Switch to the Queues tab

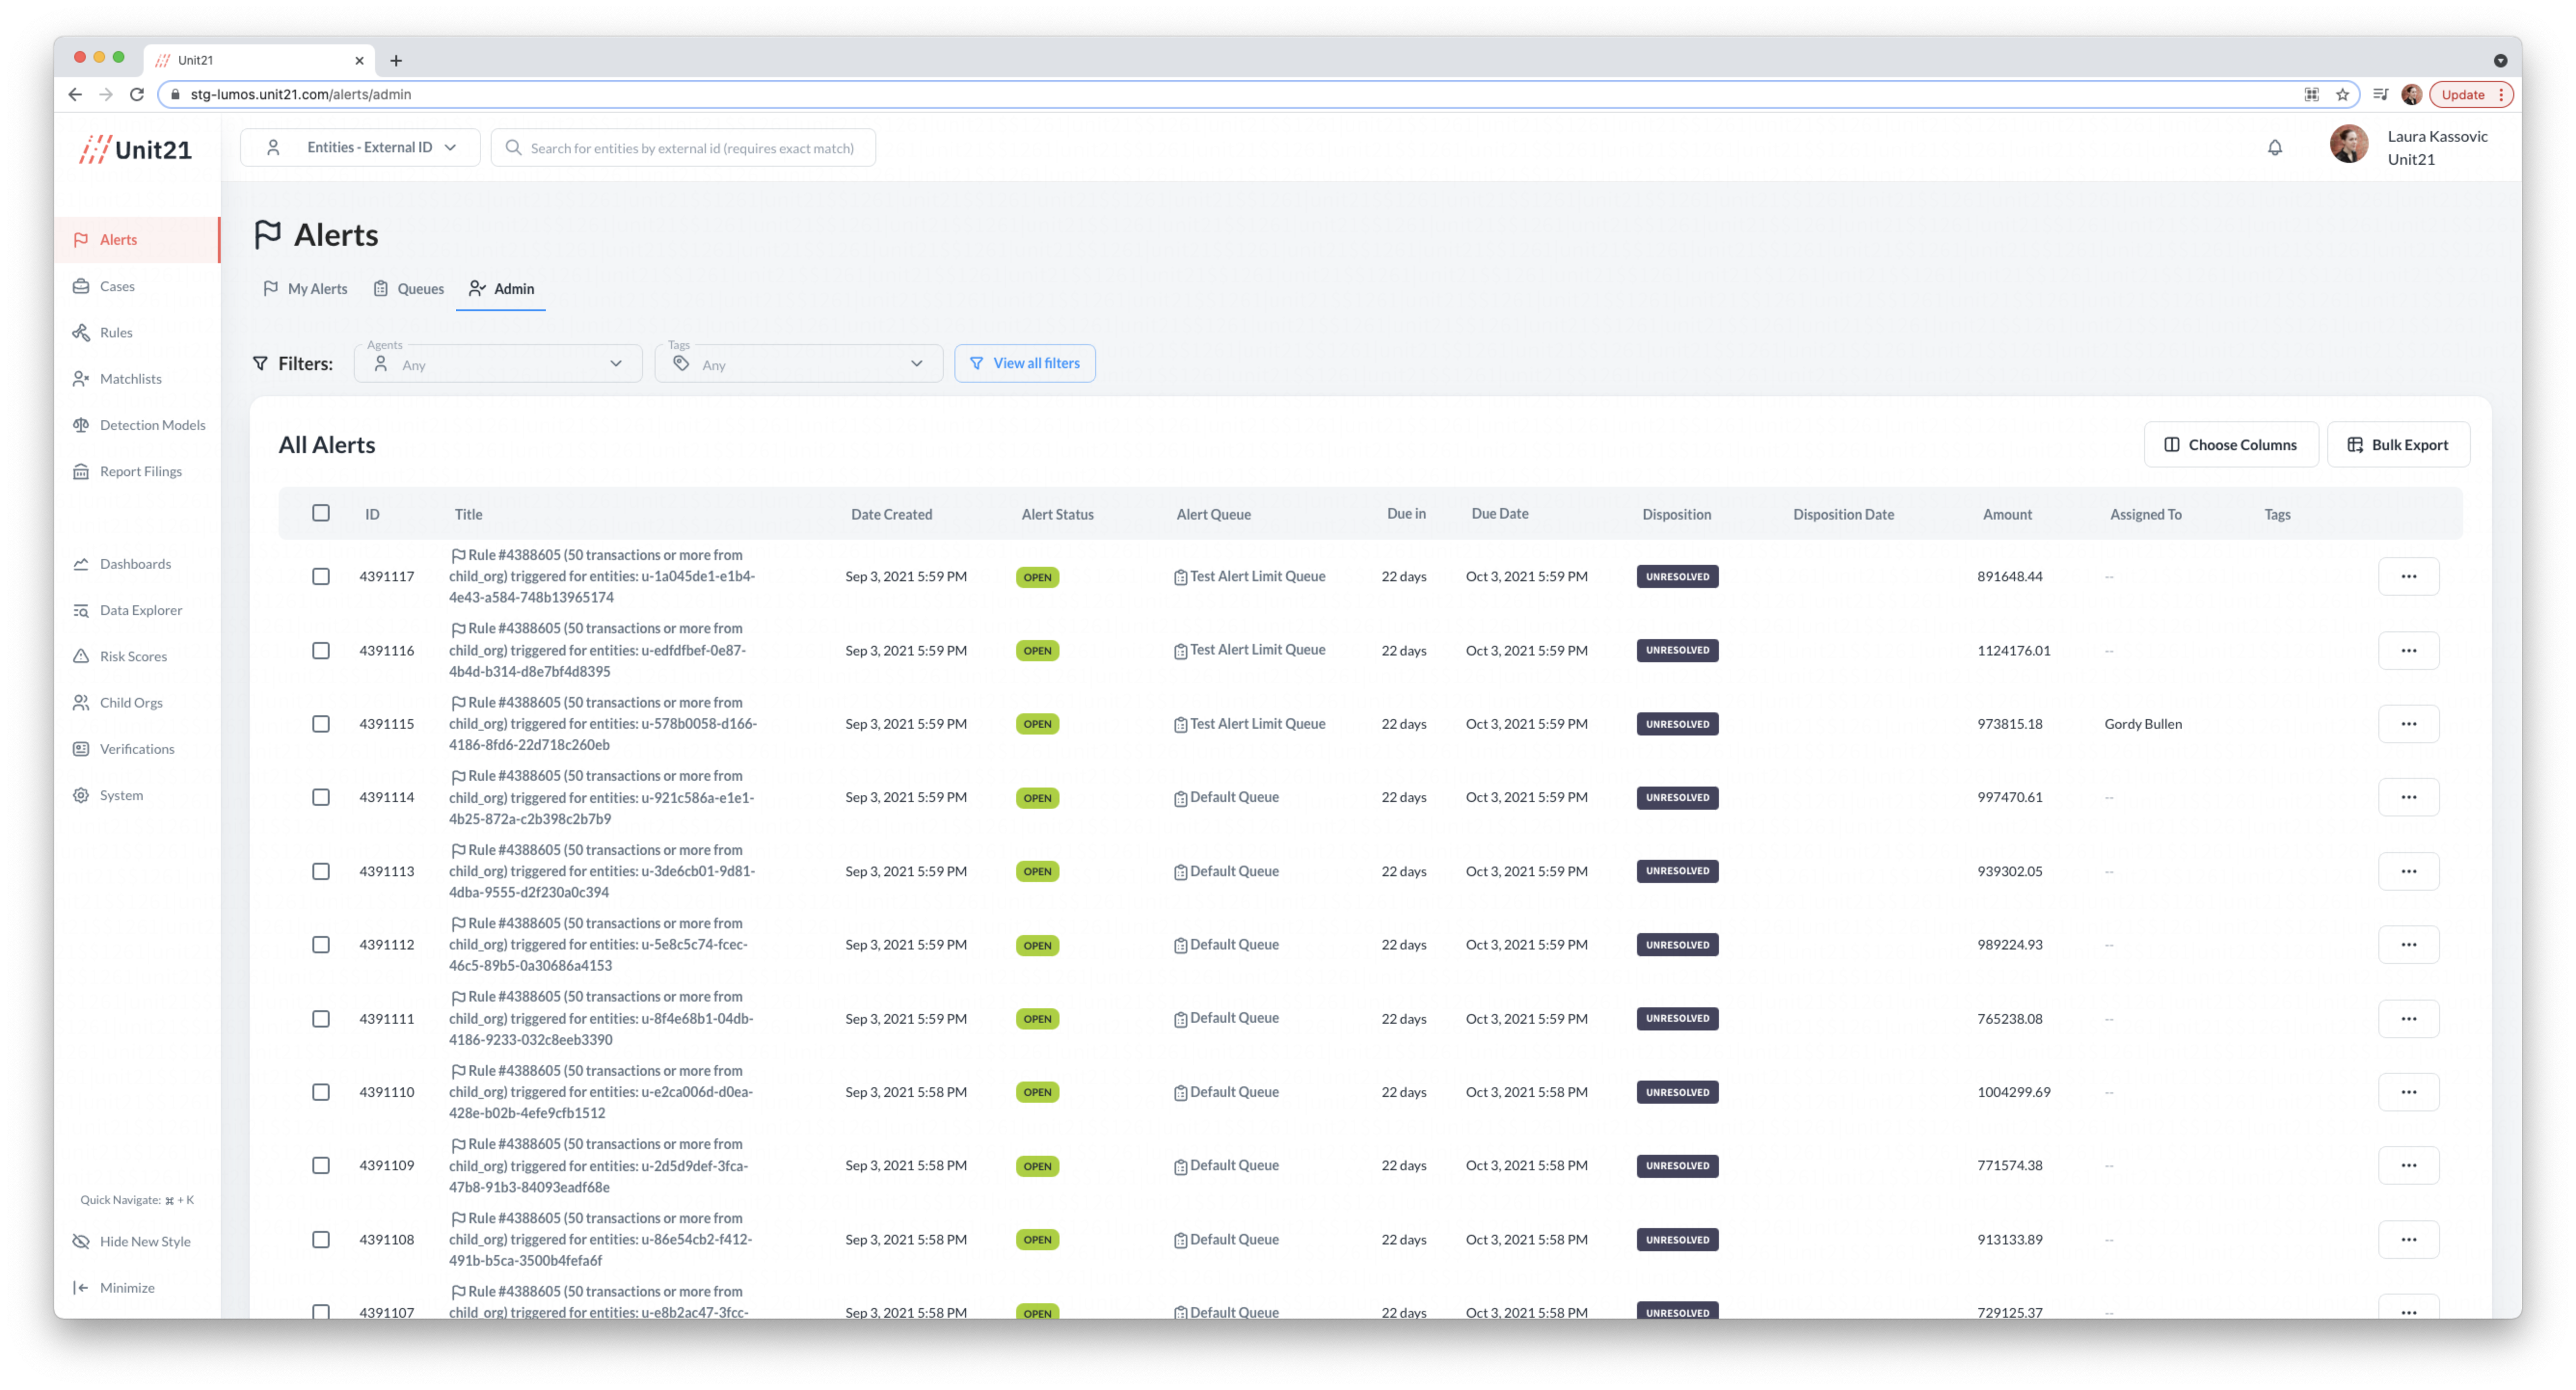pos(409,289)
